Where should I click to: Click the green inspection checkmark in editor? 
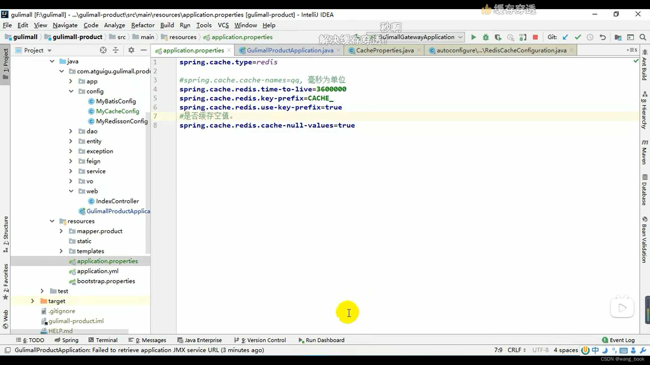click(636, 61)
